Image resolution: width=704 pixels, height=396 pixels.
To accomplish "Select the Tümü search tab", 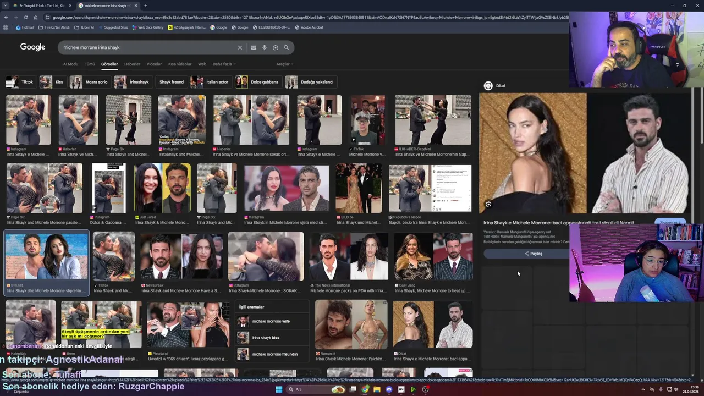I will tap(90, 64).
